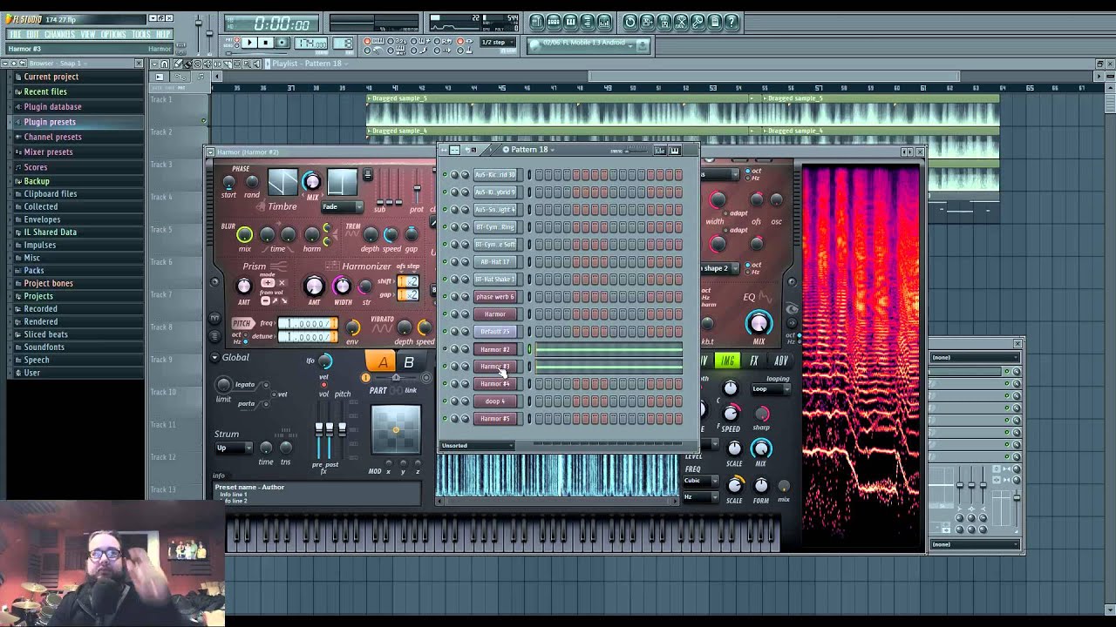Mute the Harmor #5 channel with its green LED
Screen dimensions: 1116x627
[x=445, y=419]
